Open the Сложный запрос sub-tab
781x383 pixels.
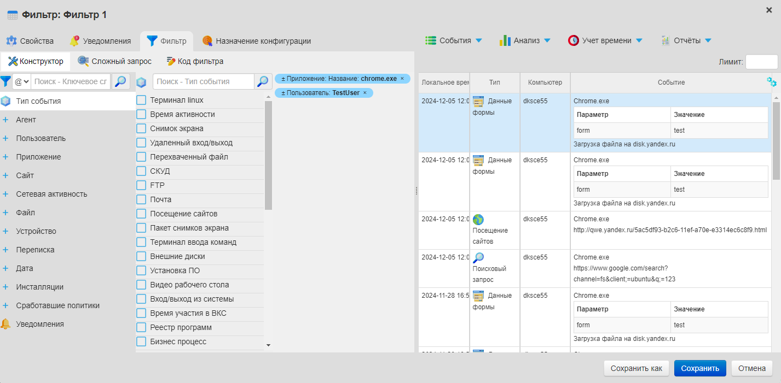115,61
